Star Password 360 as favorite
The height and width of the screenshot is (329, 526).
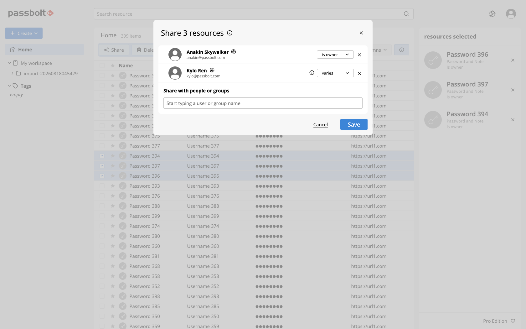[113, 246]
